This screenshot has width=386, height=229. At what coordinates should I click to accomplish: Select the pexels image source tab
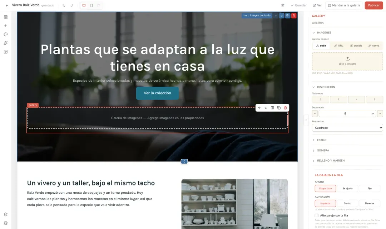pyautogui.click(x=356, y=46)
